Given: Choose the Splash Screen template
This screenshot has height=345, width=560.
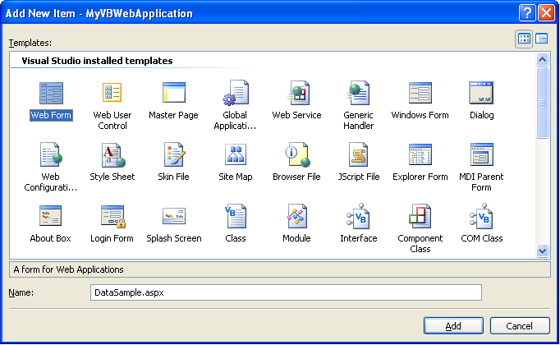Looking at the screenshot, I should (x=173, y=217).
